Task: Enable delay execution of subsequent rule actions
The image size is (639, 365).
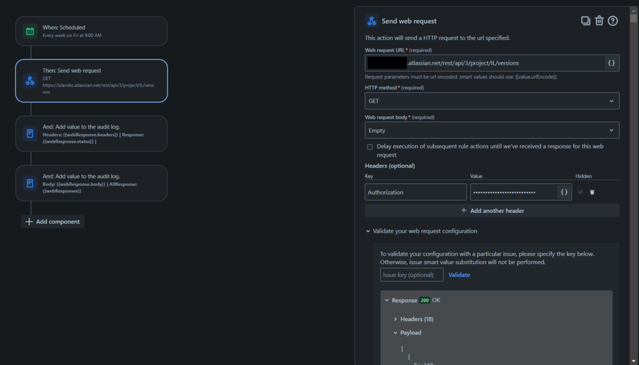Action: click(x=370, y=146)
